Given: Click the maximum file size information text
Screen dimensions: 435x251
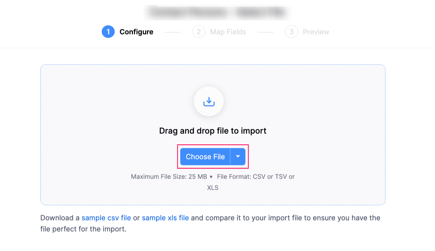Looking at the screenshot, I should (x=212, y=177).
